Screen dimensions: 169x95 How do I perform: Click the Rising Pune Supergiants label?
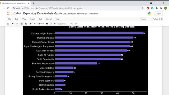tap(41, 77)
